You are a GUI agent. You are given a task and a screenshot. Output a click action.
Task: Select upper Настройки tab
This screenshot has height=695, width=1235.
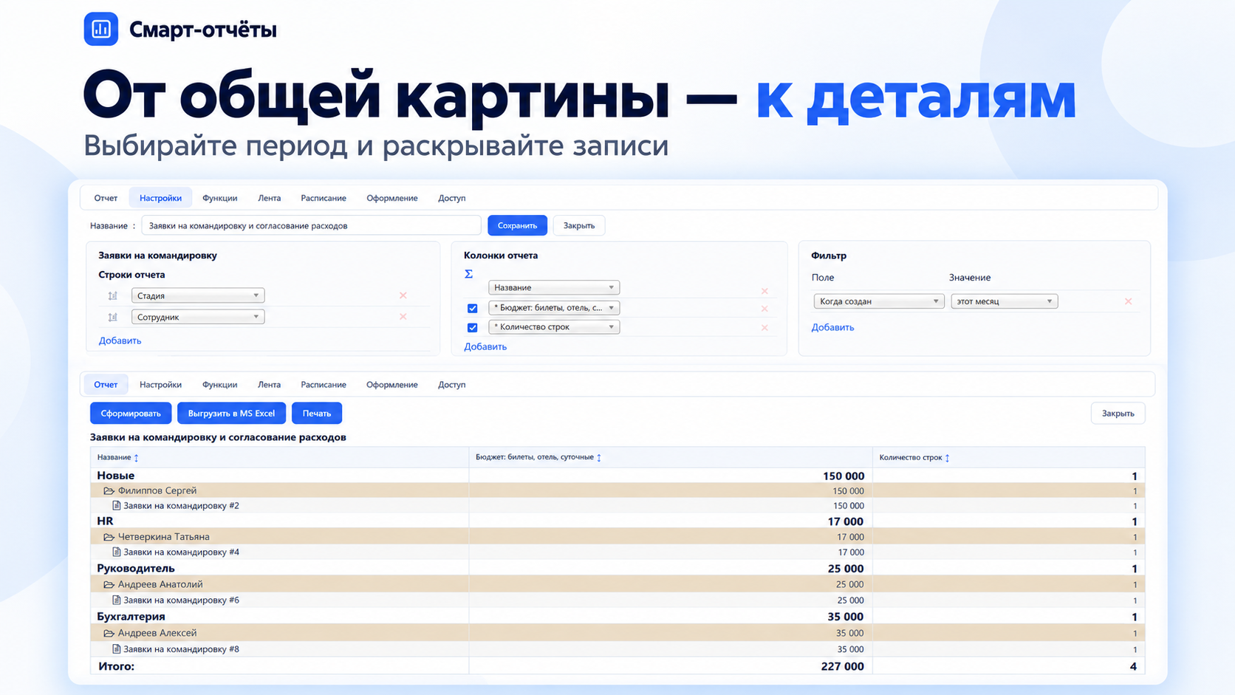[160, 198]
